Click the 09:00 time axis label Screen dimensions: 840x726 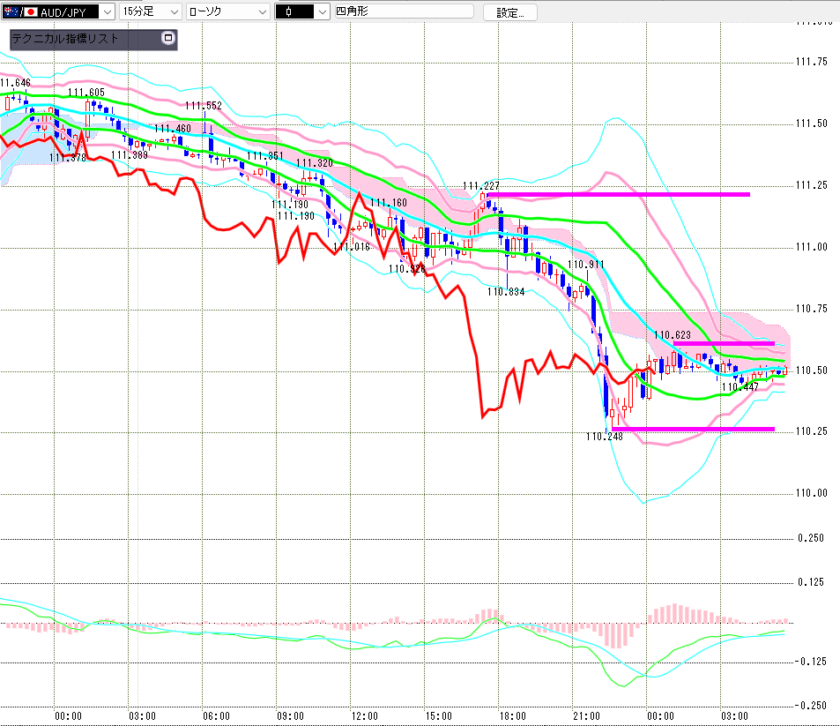[x=290, y=716]
